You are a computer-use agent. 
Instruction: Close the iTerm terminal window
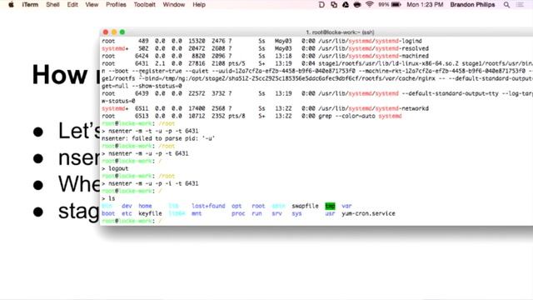106,32
